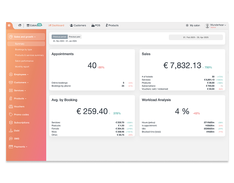Click the calendar notification badge 13

tap(39, 25)
